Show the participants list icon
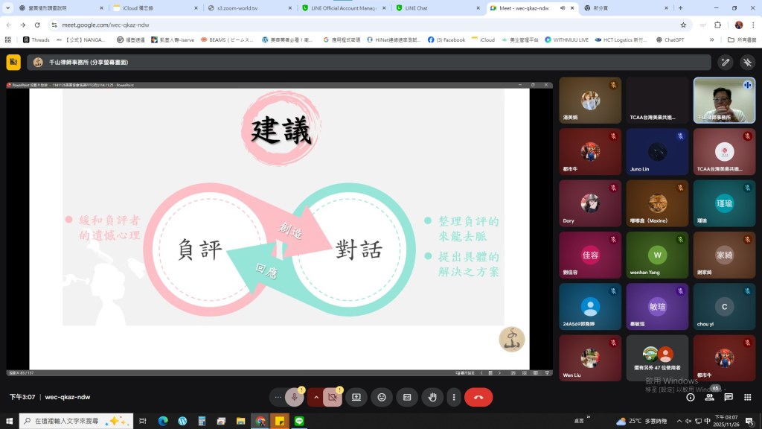This screenshot has width=762, height=429. point(709,397)
